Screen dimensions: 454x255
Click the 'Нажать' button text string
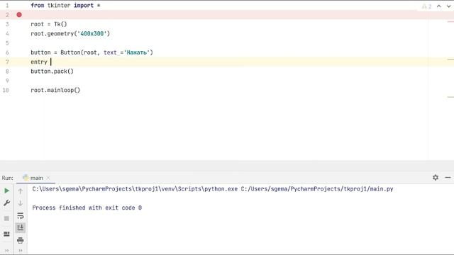pyautogui.click(x=137, y=52)
